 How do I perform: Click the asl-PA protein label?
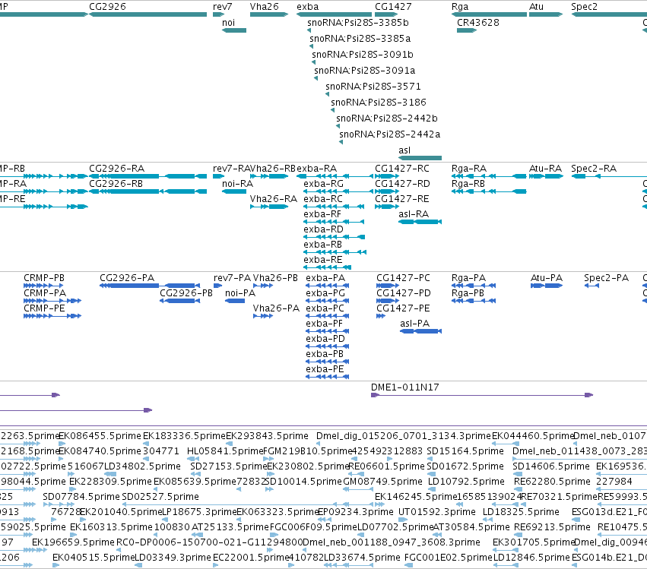click(414, 324)
